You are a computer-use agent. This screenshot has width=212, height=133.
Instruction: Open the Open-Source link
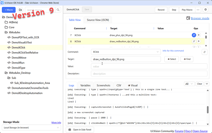200,131
